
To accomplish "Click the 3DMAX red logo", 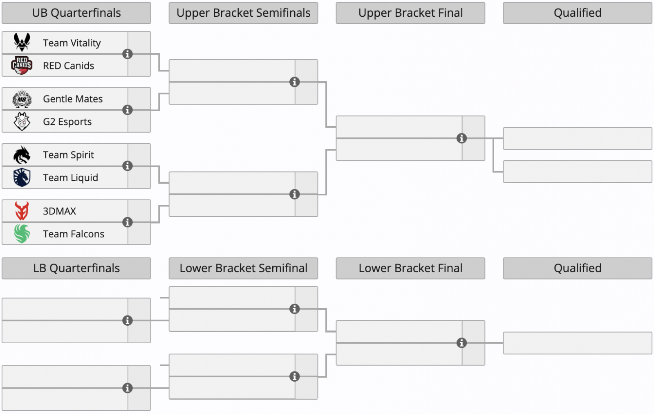I will pyautogui.click(x=22, y=211).
